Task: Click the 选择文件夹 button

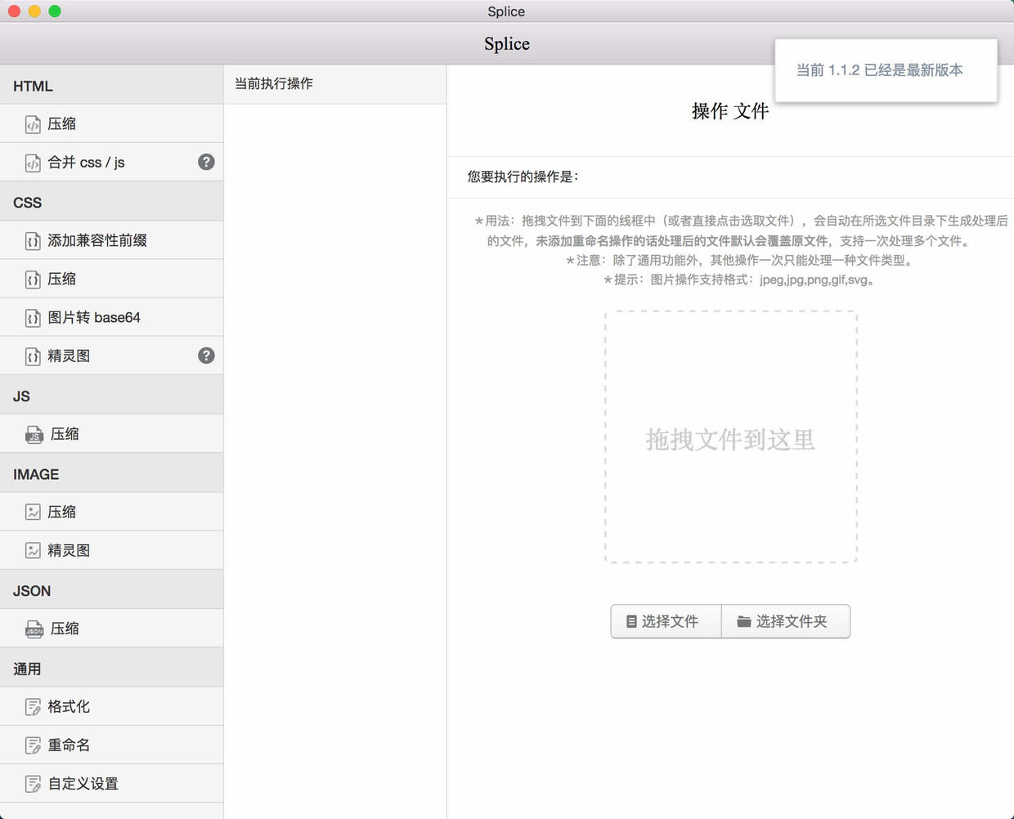Action: tap(786, 621)
